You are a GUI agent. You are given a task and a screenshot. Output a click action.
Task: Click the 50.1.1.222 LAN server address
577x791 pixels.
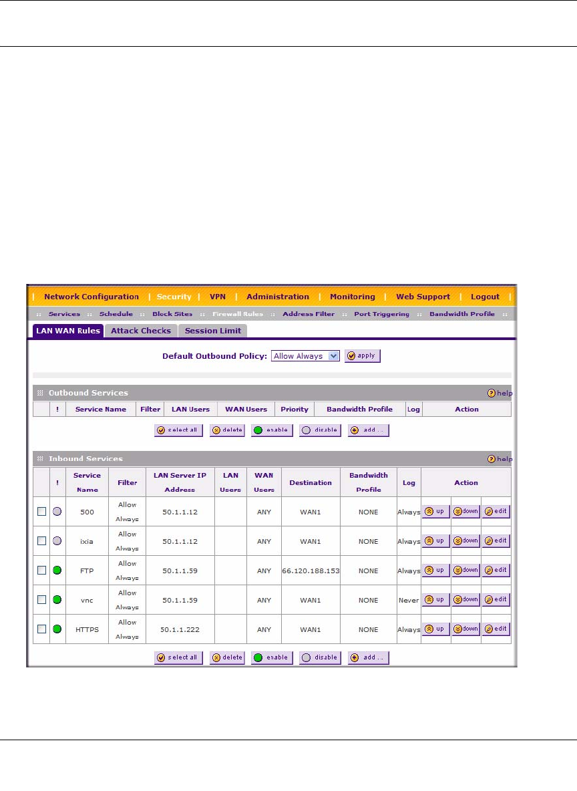pos(180,629)
